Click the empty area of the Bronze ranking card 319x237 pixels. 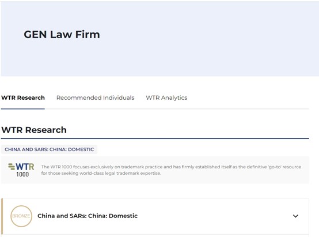tap(214, 216)
